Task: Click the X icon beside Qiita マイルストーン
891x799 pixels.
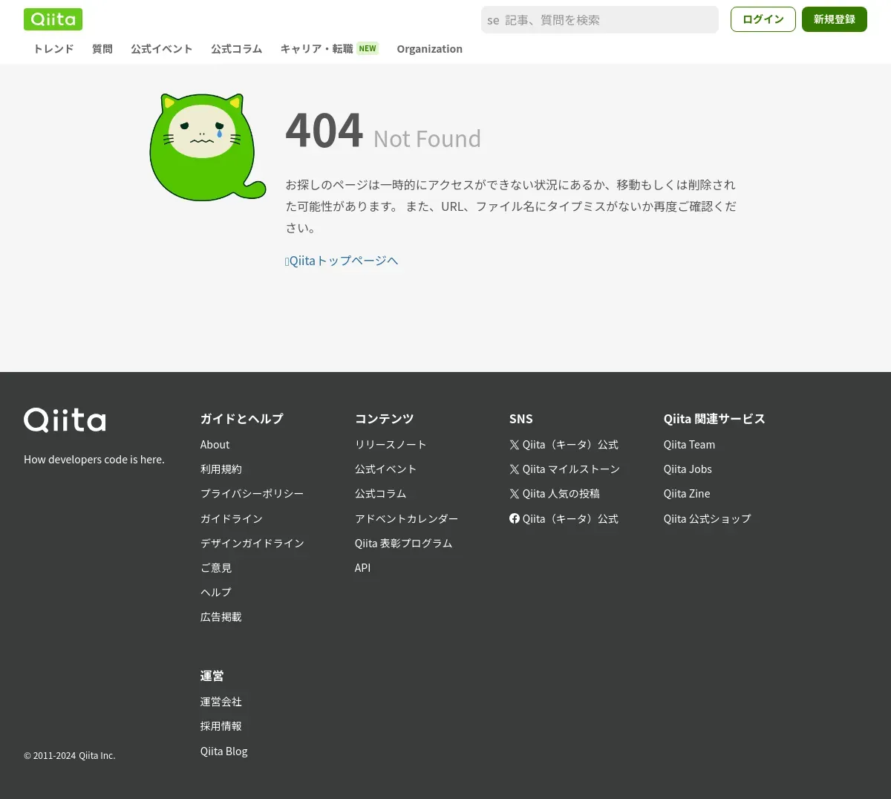Action: click(514, 469)
